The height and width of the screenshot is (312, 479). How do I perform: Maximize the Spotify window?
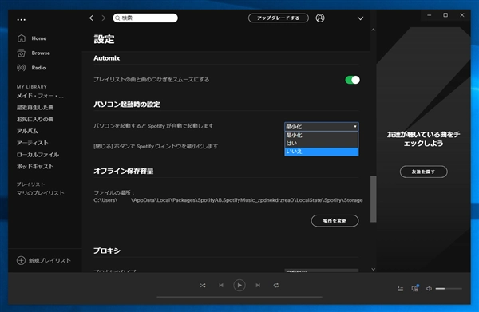point(445,15)
